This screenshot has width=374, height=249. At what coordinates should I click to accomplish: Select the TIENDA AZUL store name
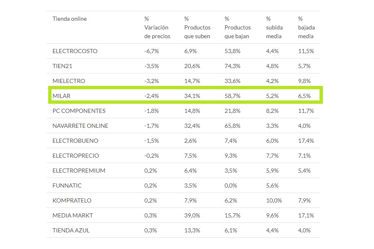tap(71, 230)
